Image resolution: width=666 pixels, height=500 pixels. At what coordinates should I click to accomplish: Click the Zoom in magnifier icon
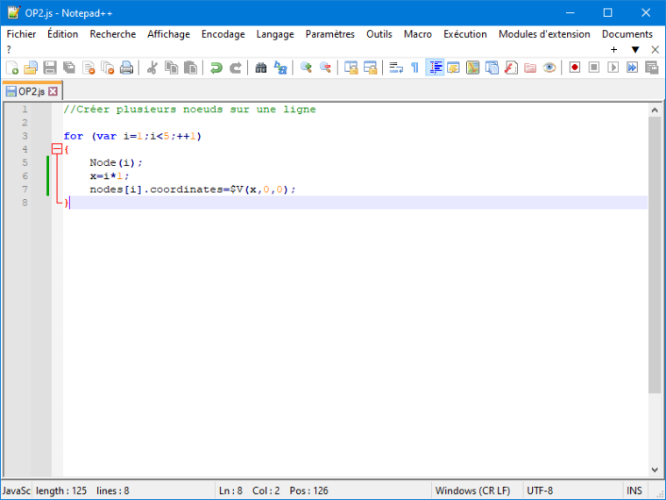(x=306, y=68)
